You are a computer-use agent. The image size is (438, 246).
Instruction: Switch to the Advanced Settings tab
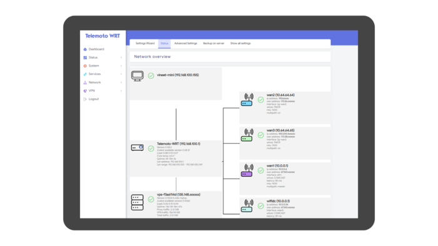click(186, 44)
